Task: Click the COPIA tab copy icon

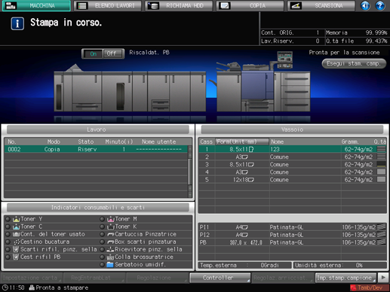Action: [x=225, y=5]
